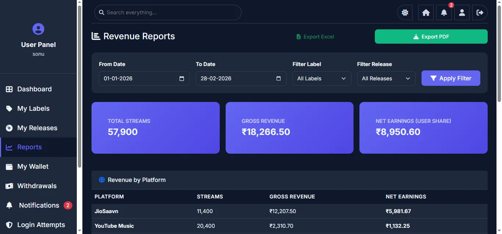Click the Export Excel link
Screen dimensions: 502x234
pyautogui.click(x=315, y=37)
